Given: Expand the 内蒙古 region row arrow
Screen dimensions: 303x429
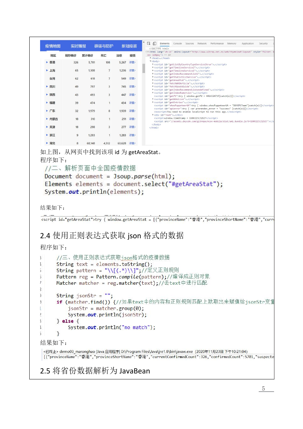Looking at the screenshot, I should 47,119.
